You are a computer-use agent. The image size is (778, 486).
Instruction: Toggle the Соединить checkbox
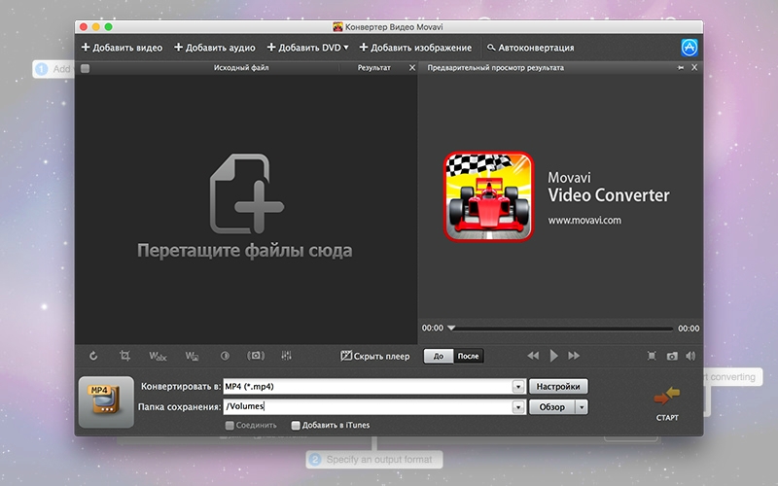pos(230,425)
